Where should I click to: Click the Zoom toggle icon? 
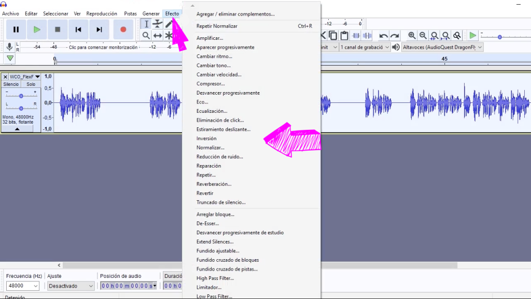pyautogui.click(x=457, y=36)
